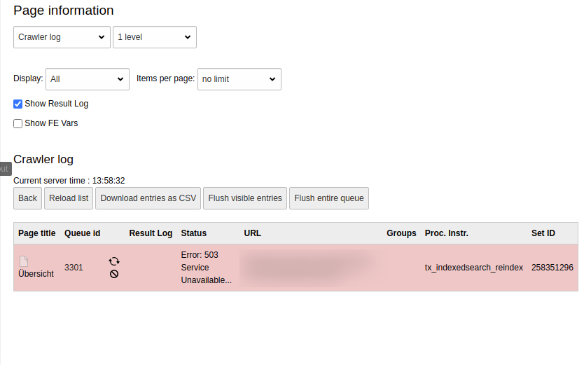584x365 pixels.
Task: Uncheck Show Result Log checkbox
Action: click(18, 104)
